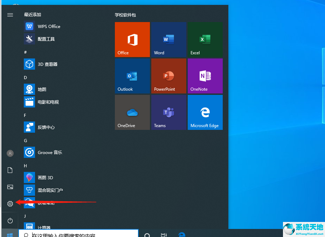Open the Documents folder icon
Image resolution: width=325 pixels, height=237 pixels.
10,170
